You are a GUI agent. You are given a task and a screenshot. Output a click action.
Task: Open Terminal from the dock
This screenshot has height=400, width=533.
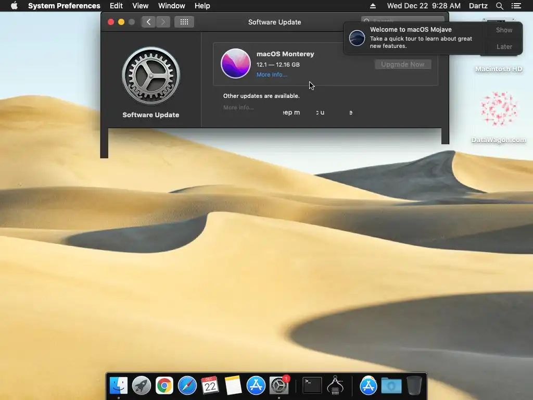[312, 385]
